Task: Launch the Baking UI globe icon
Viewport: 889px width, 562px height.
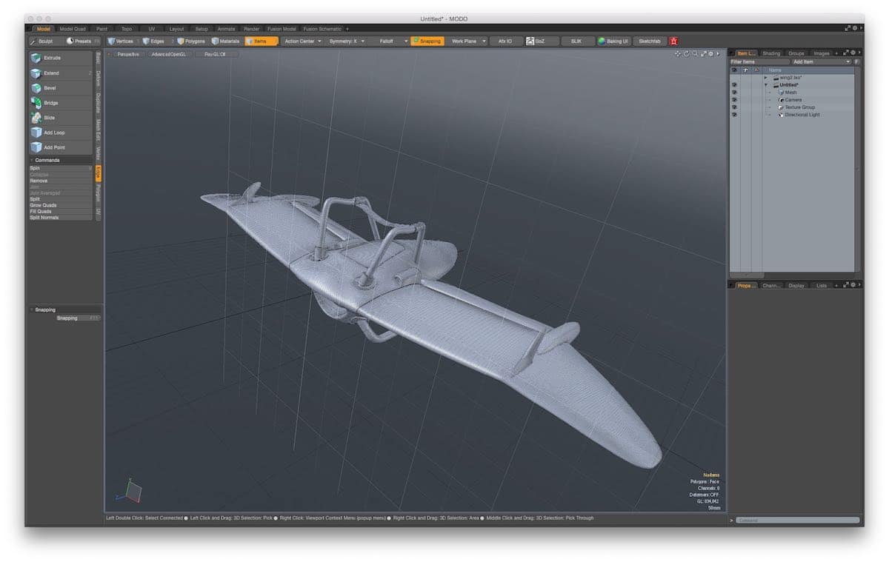Action: pyautogui.click(x=602, y=41)
